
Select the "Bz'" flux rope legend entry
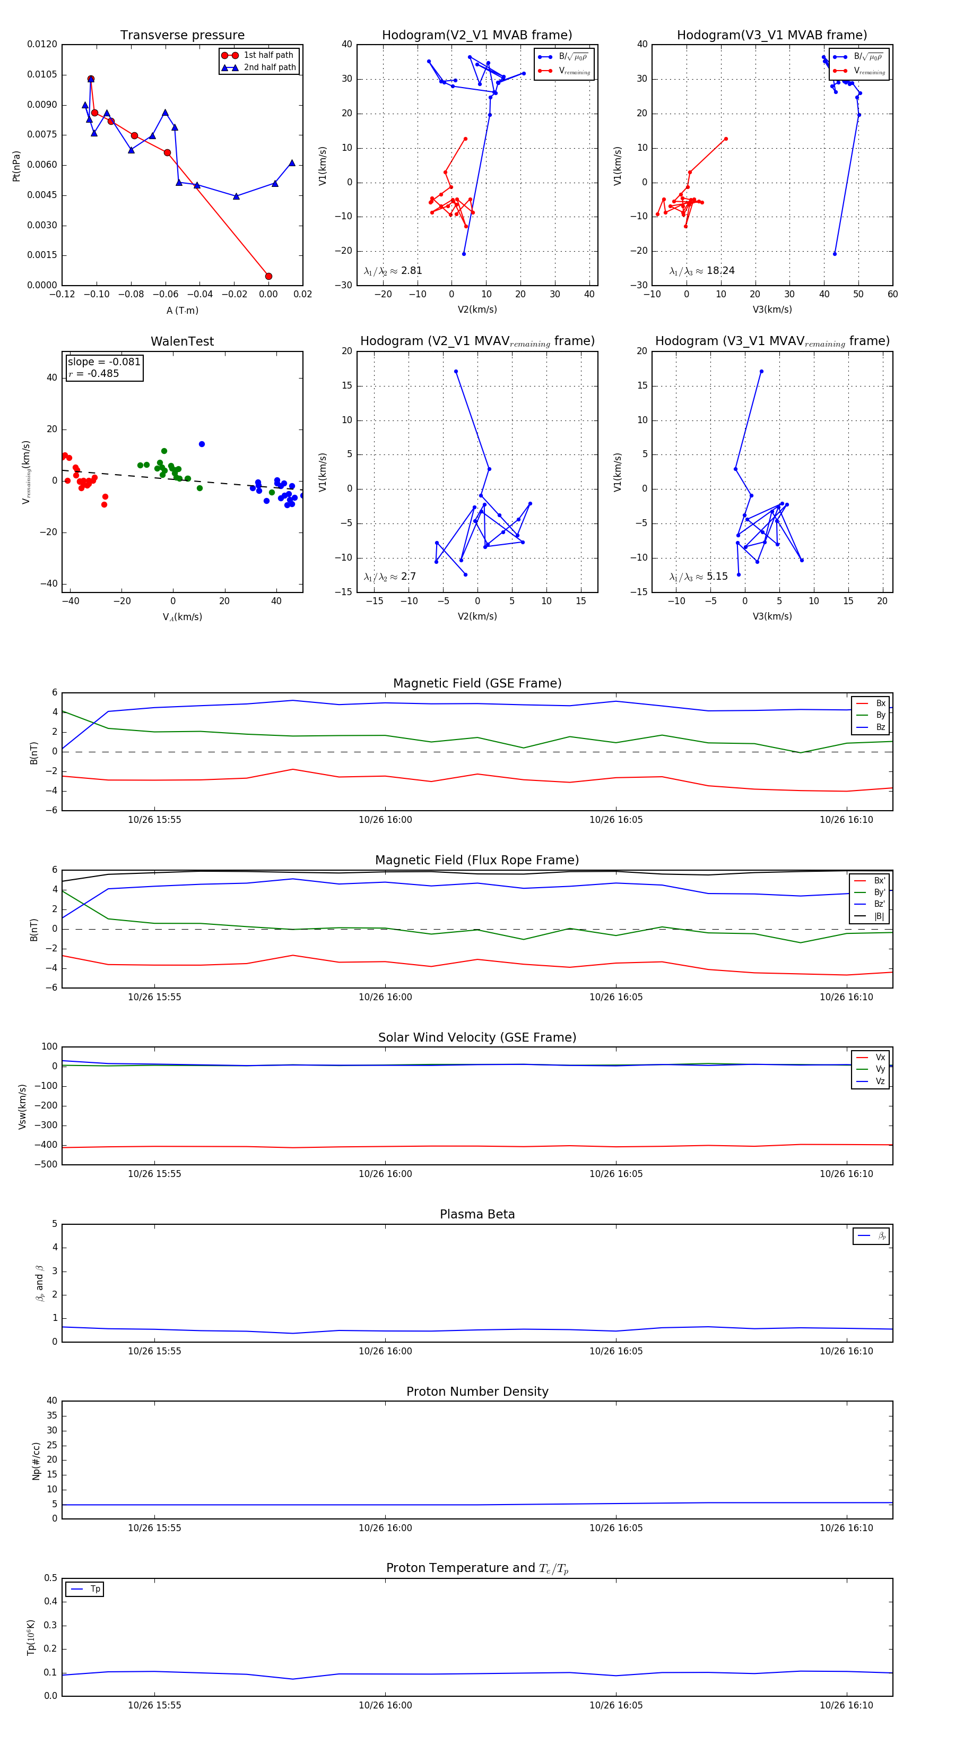click(x=870, y=904)
